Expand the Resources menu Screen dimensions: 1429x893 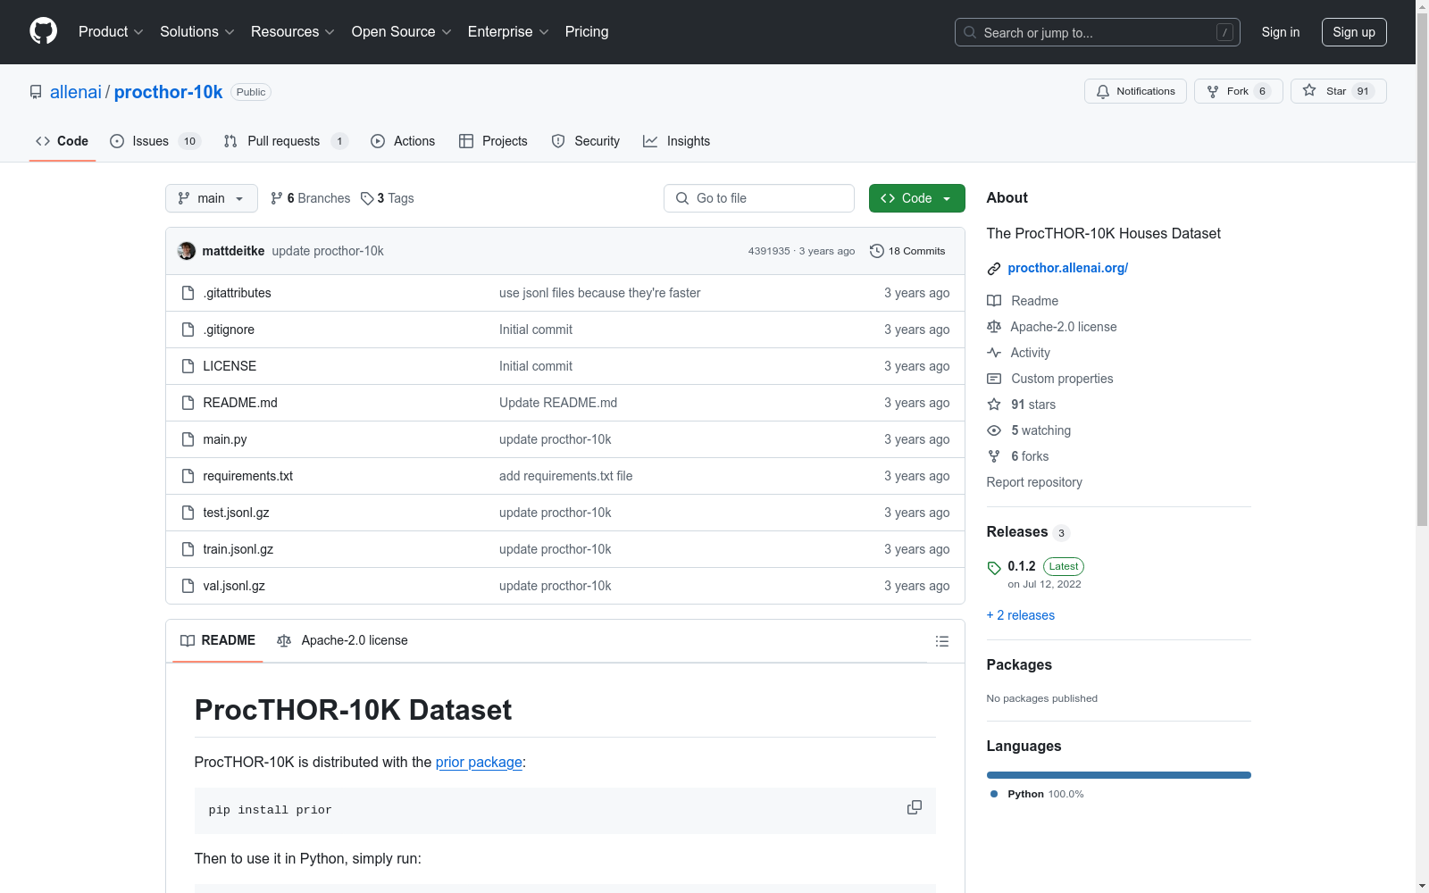(x=293, y=32)
